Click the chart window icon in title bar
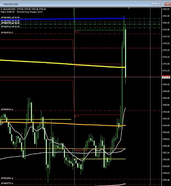 click(1, 4)
